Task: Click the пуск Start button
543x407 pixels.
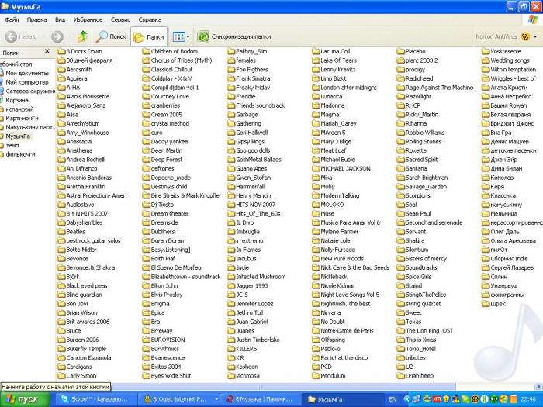Action: (25, 399)
